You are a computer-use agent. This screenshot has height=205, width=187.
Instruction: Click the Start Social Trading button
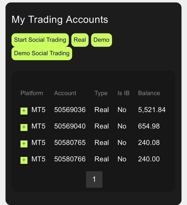pos(40,40)
